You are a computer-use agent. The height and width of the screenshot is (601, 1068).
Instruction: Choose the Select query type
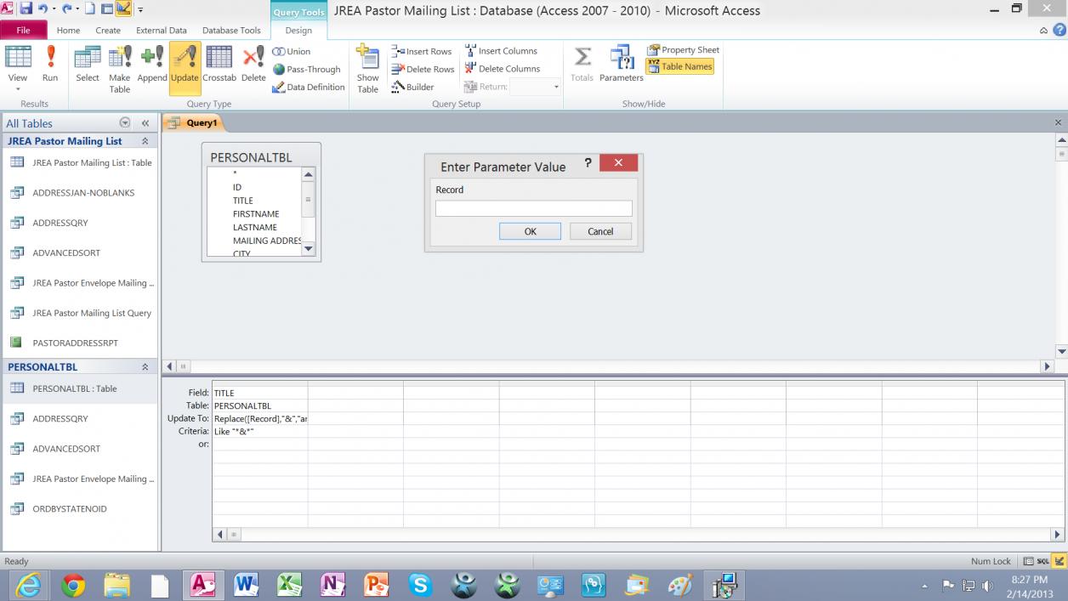(x=88, y=65)
